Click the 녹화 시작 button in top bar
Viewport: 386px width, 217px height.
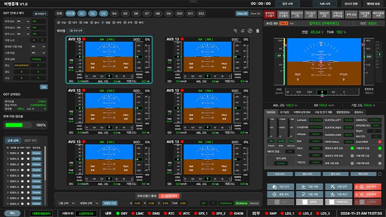pos(325,4)
